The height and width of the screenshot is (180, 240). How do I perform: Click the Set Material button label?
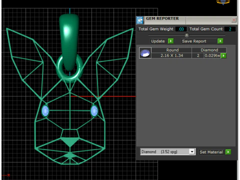(211, 152)
